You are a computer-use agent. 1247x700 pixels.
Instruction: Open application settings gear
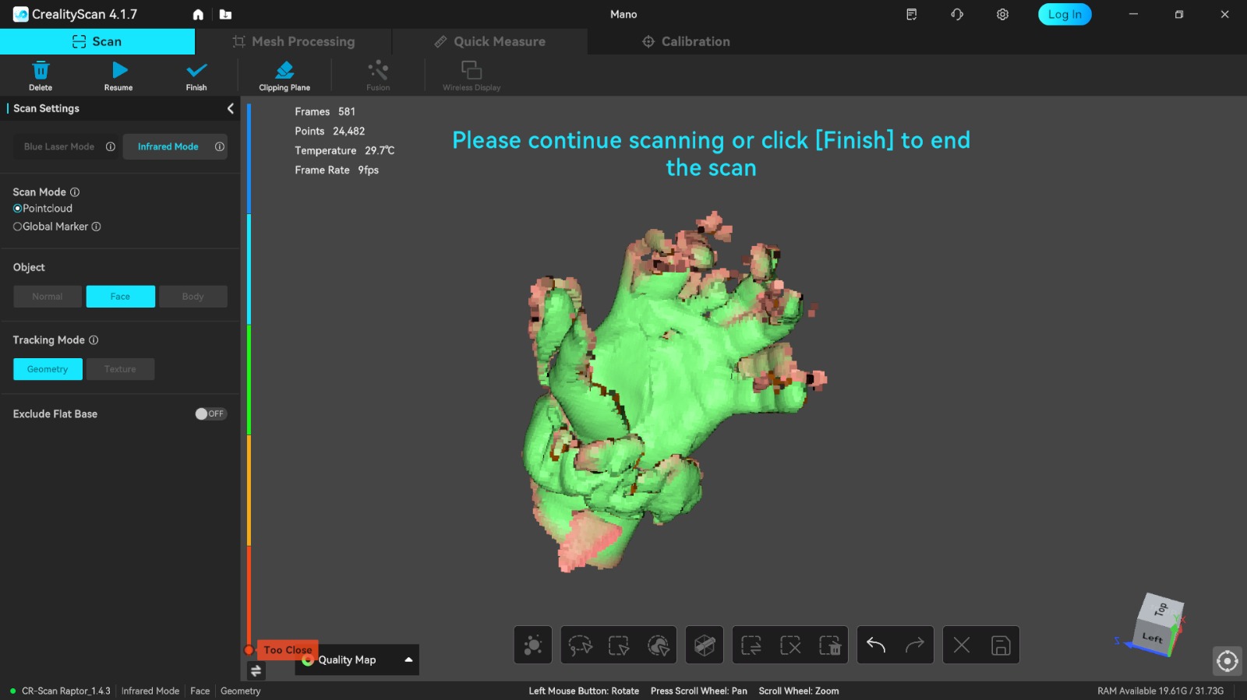1002,15
